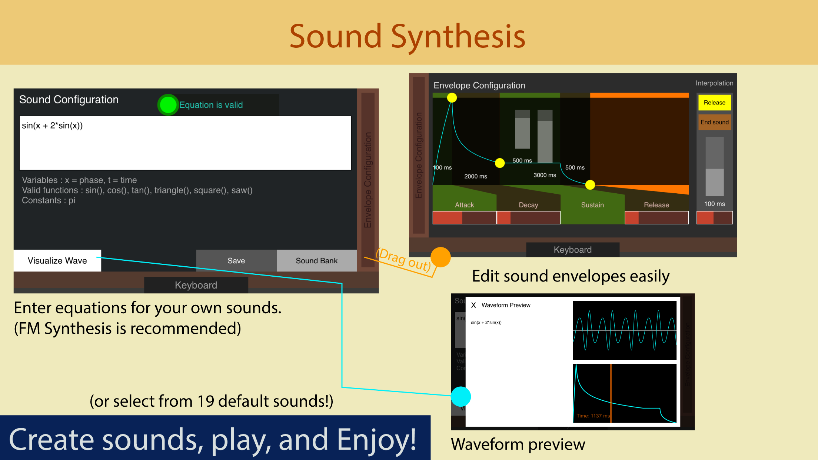
Task: Adjust the 100 ms interpolation slider
Action: tap(715, 167)
